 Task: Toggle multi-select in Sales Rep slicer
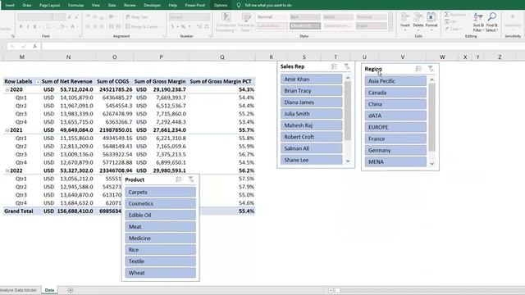334,66
